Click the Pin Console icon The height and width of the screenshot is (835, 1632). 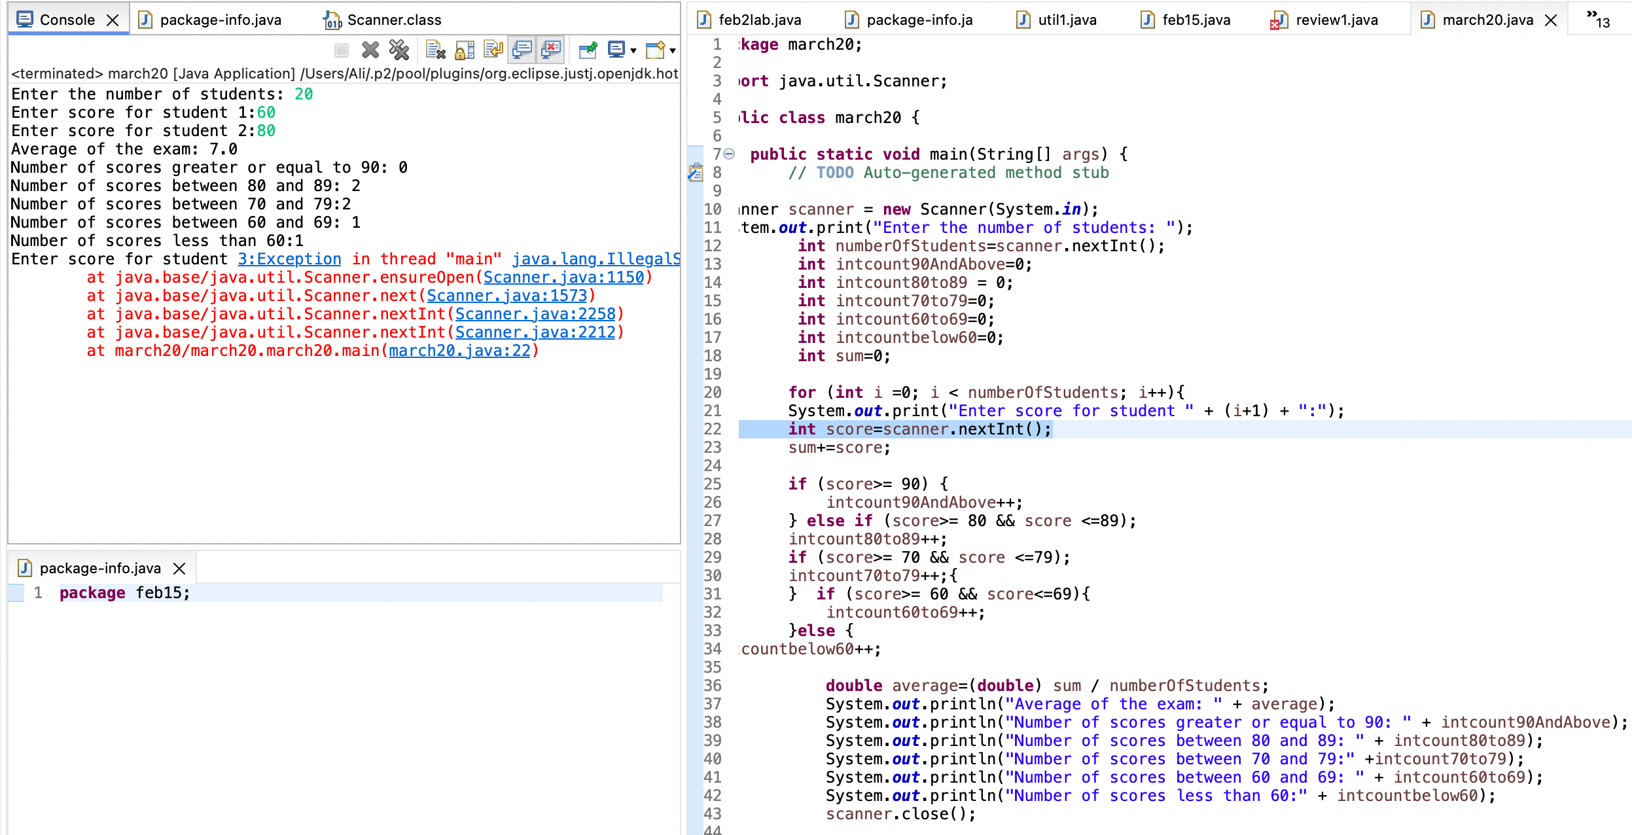click(588, 50)
